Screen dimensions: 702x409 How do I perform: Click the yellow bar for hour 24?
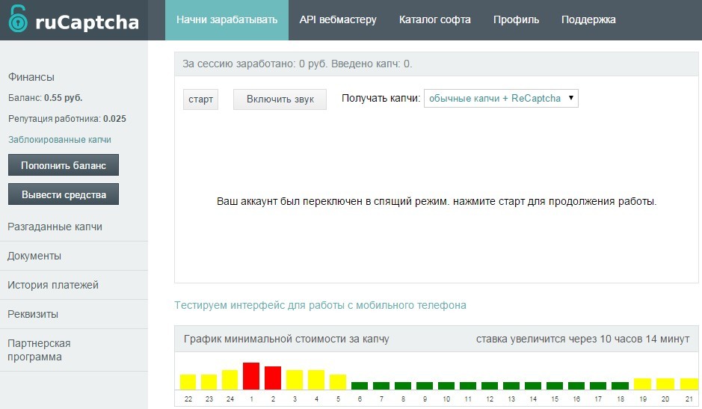[230, 379]
